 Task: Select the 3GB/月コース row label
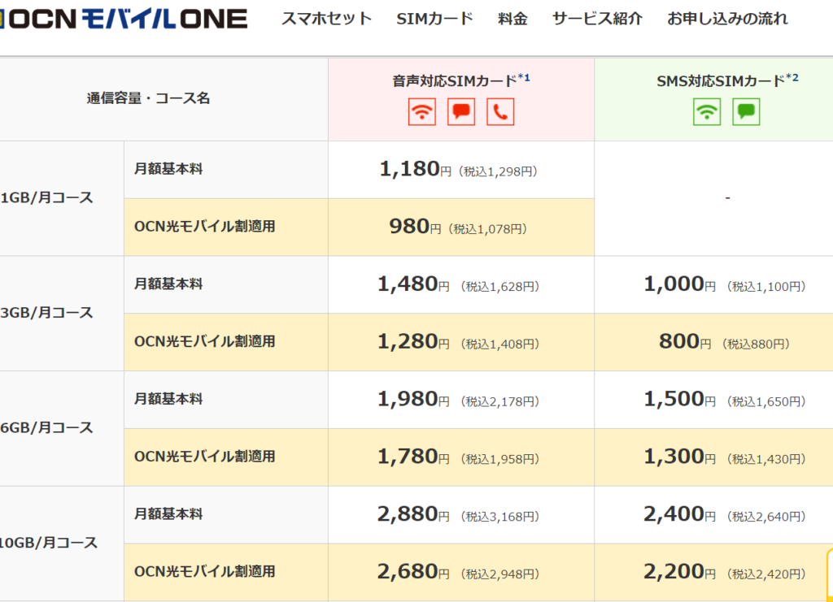click(46, 313)
